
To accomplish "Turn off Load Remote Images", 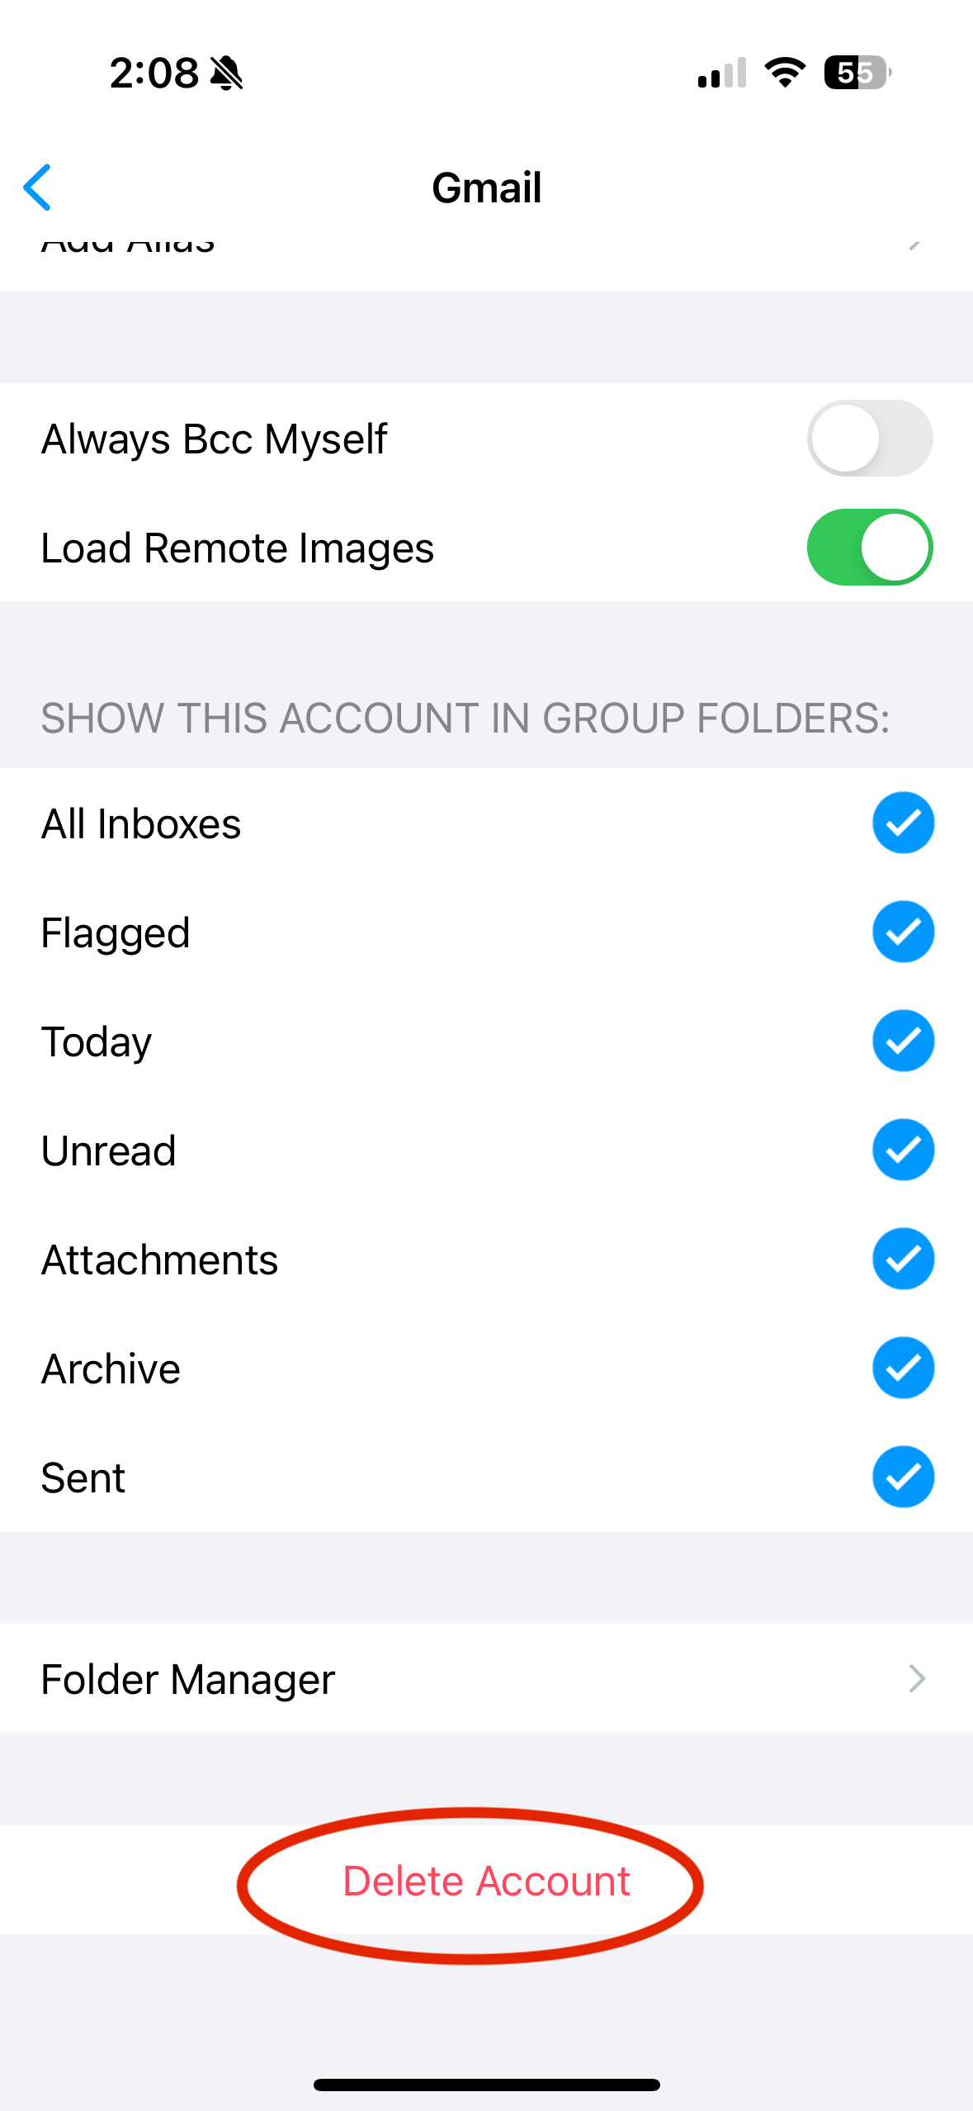I will [x=871, y=548].
